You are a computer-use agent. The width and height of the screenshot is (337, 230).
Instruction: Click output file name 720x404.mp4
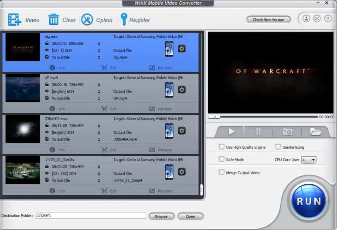point(125,139)
